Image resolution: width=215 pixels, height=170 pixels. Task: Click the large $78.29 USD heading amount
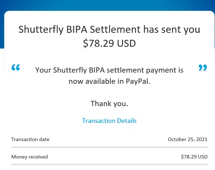(x=109, y=44)
